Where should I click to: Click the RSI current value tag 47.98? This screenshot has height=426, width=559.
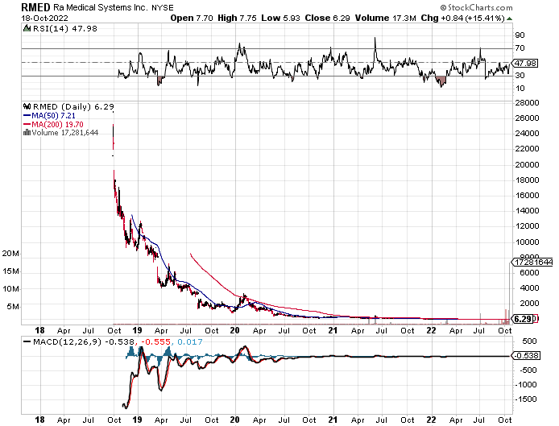coord(525,63)
